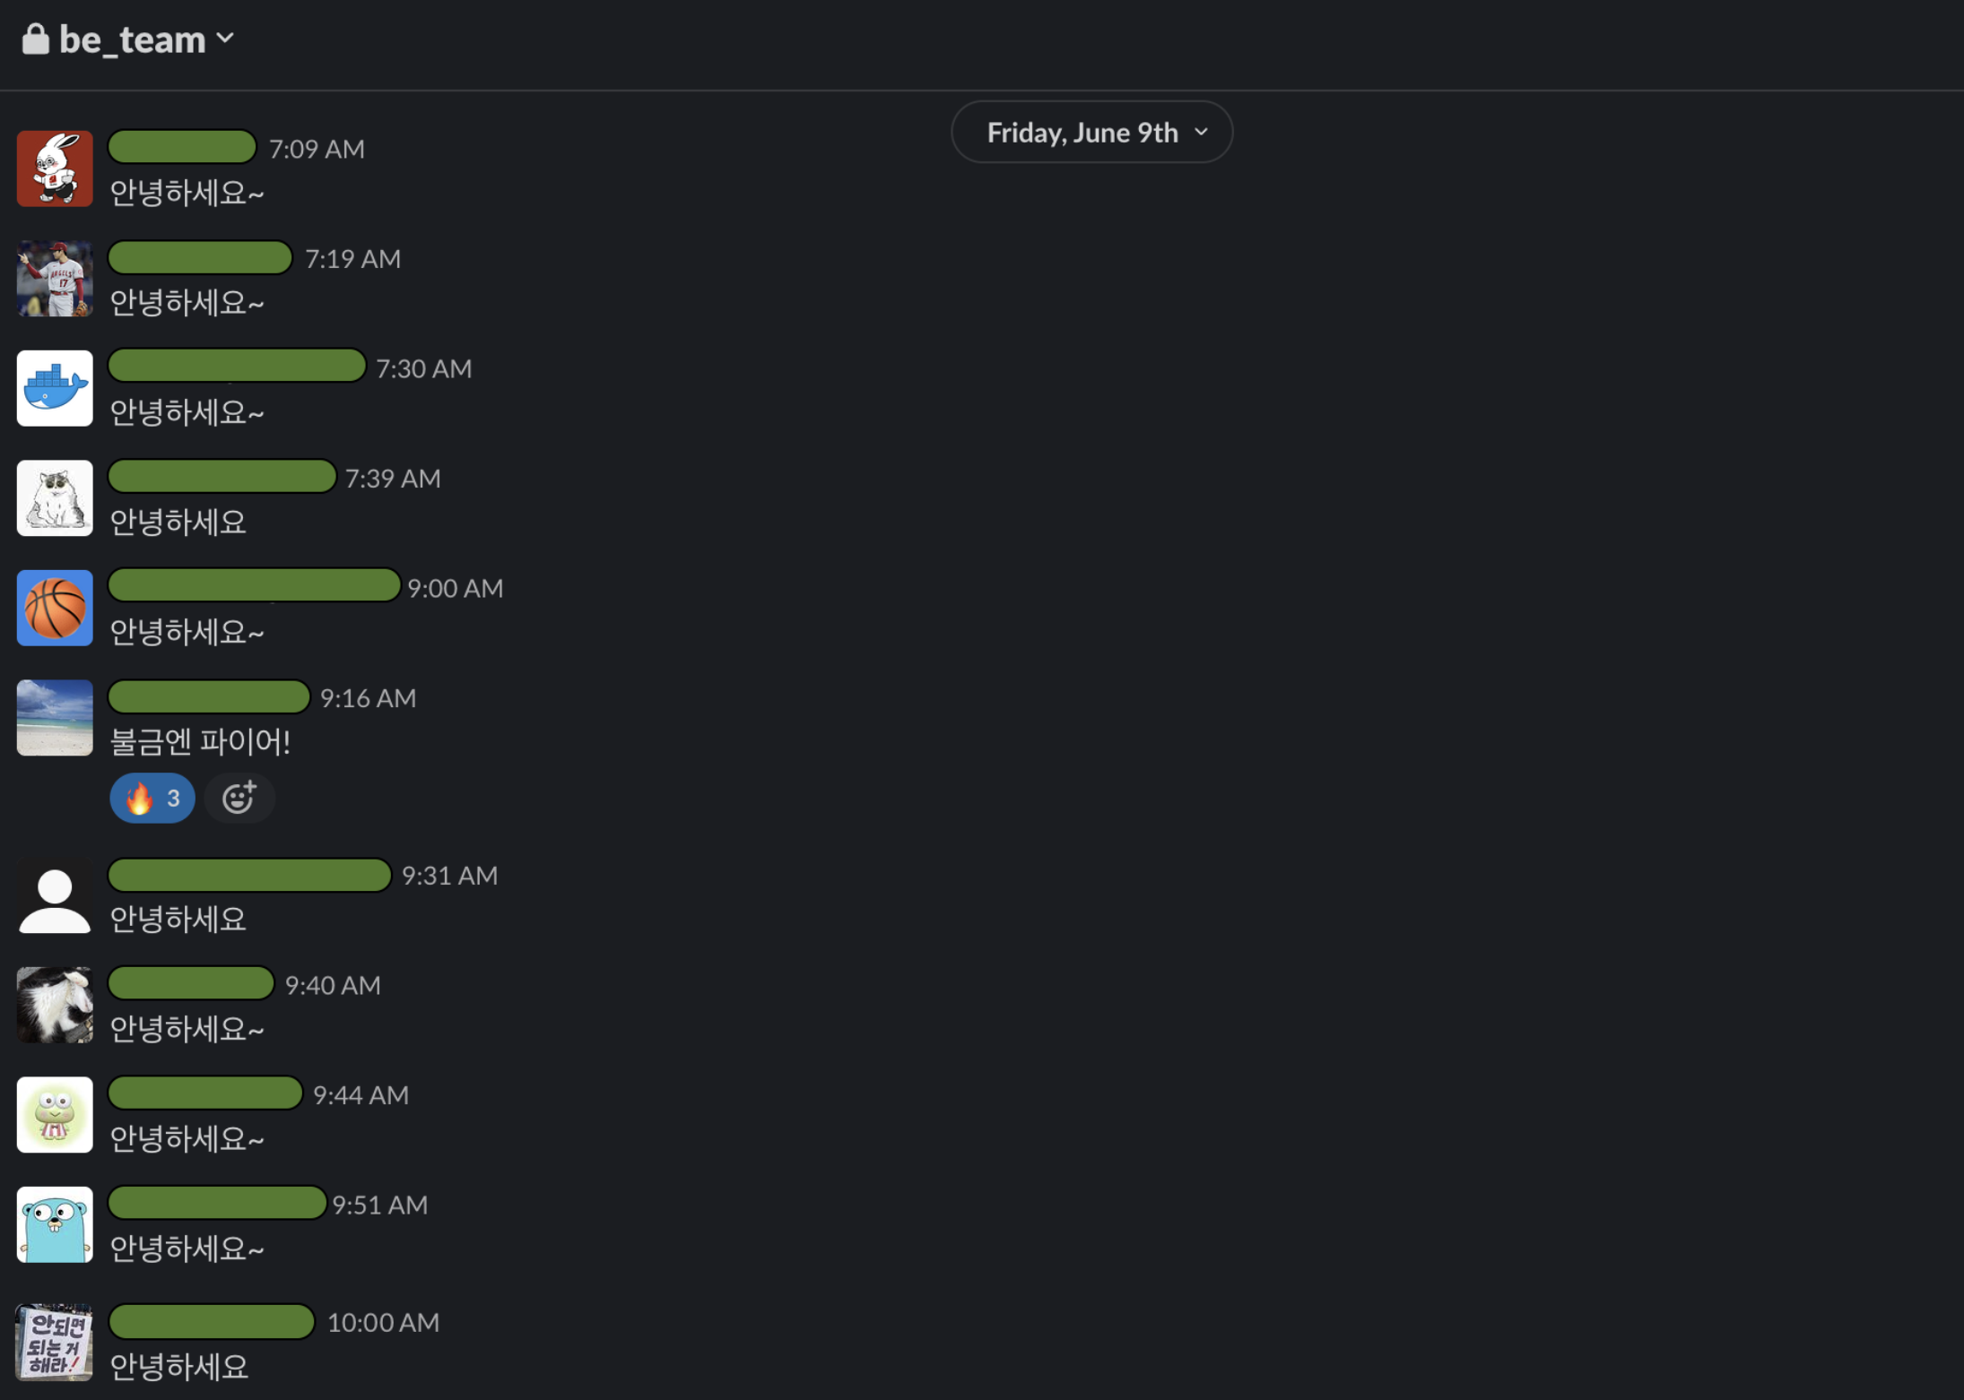
Task: Open the be_team channel details menu
Action: tap(146, 39)
